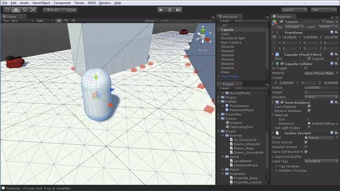Open the File menu
This screenshot has height=191, width=340.
tap(5, 3)
